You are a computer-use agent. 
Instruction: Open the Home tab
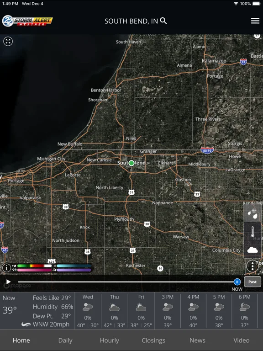tap(21, 340)
